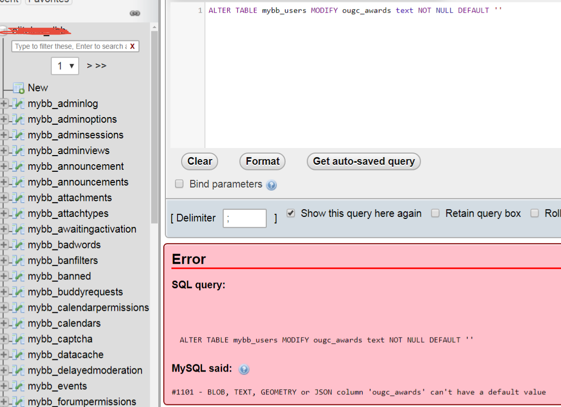Open MySQL said documentation help icon

point(244,369)
